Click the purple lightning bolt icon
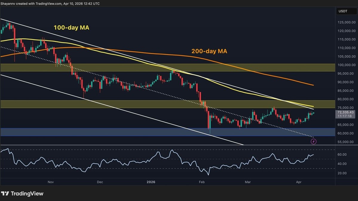The width and height of the screenshot is (358, 201). coord(313,142)
